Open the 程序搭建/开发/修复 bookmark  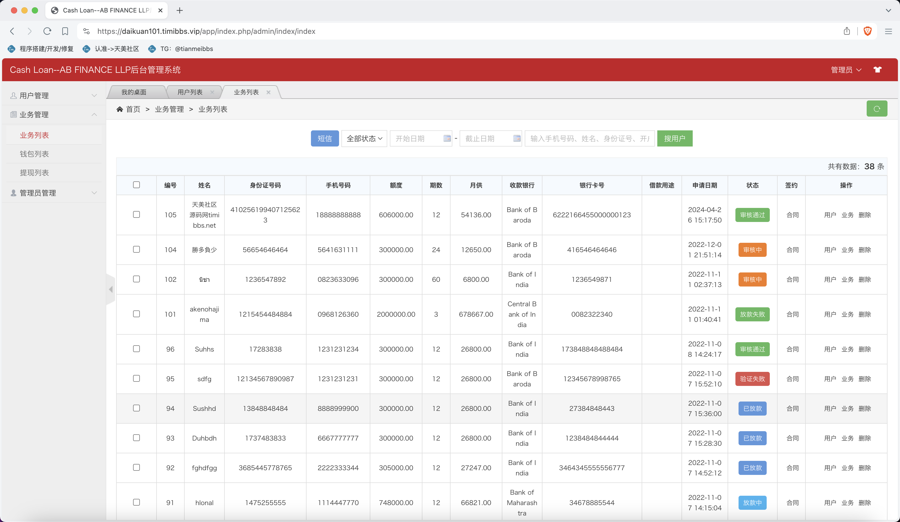click(41, 49)
